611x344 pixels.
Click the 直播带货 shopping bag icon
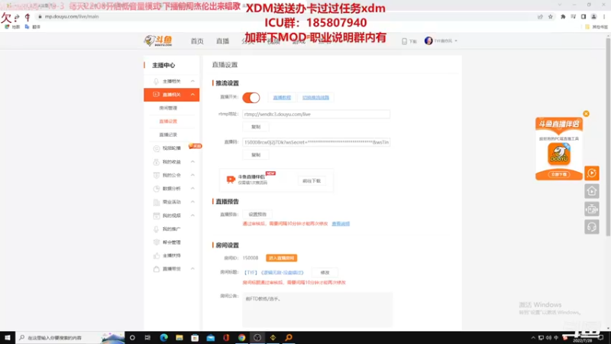(x=157, y=269)
